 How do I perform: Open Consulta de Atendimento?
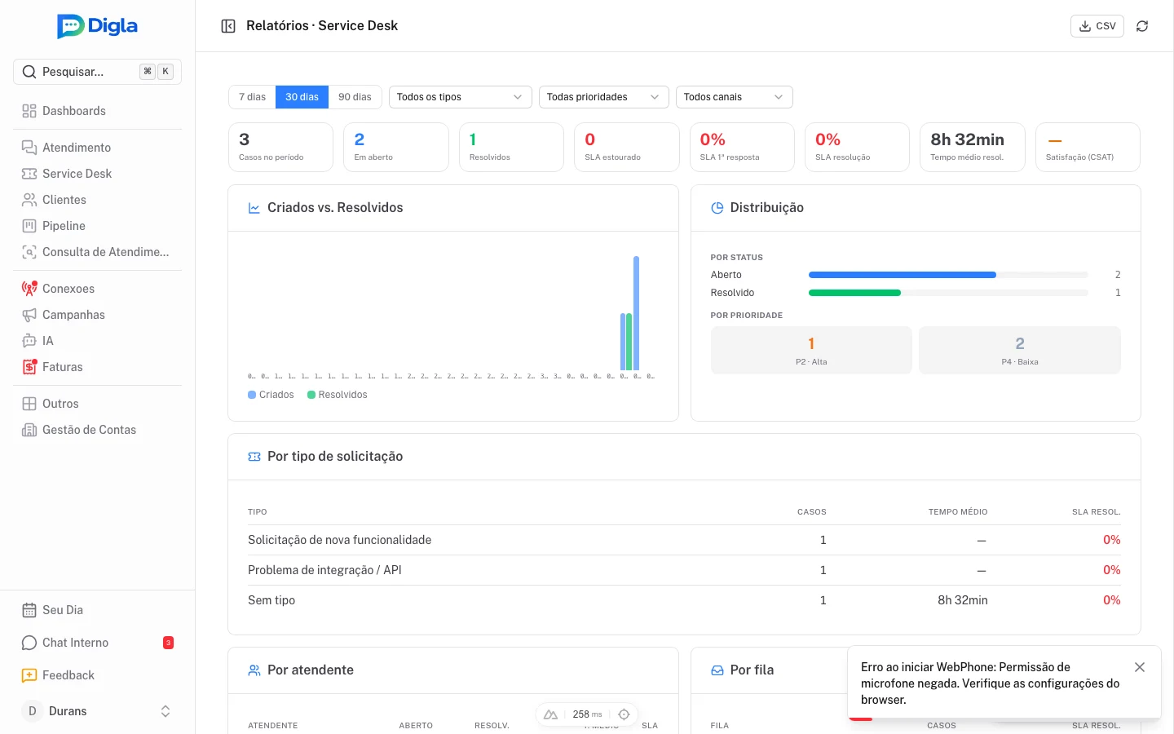tap(97, 252)
